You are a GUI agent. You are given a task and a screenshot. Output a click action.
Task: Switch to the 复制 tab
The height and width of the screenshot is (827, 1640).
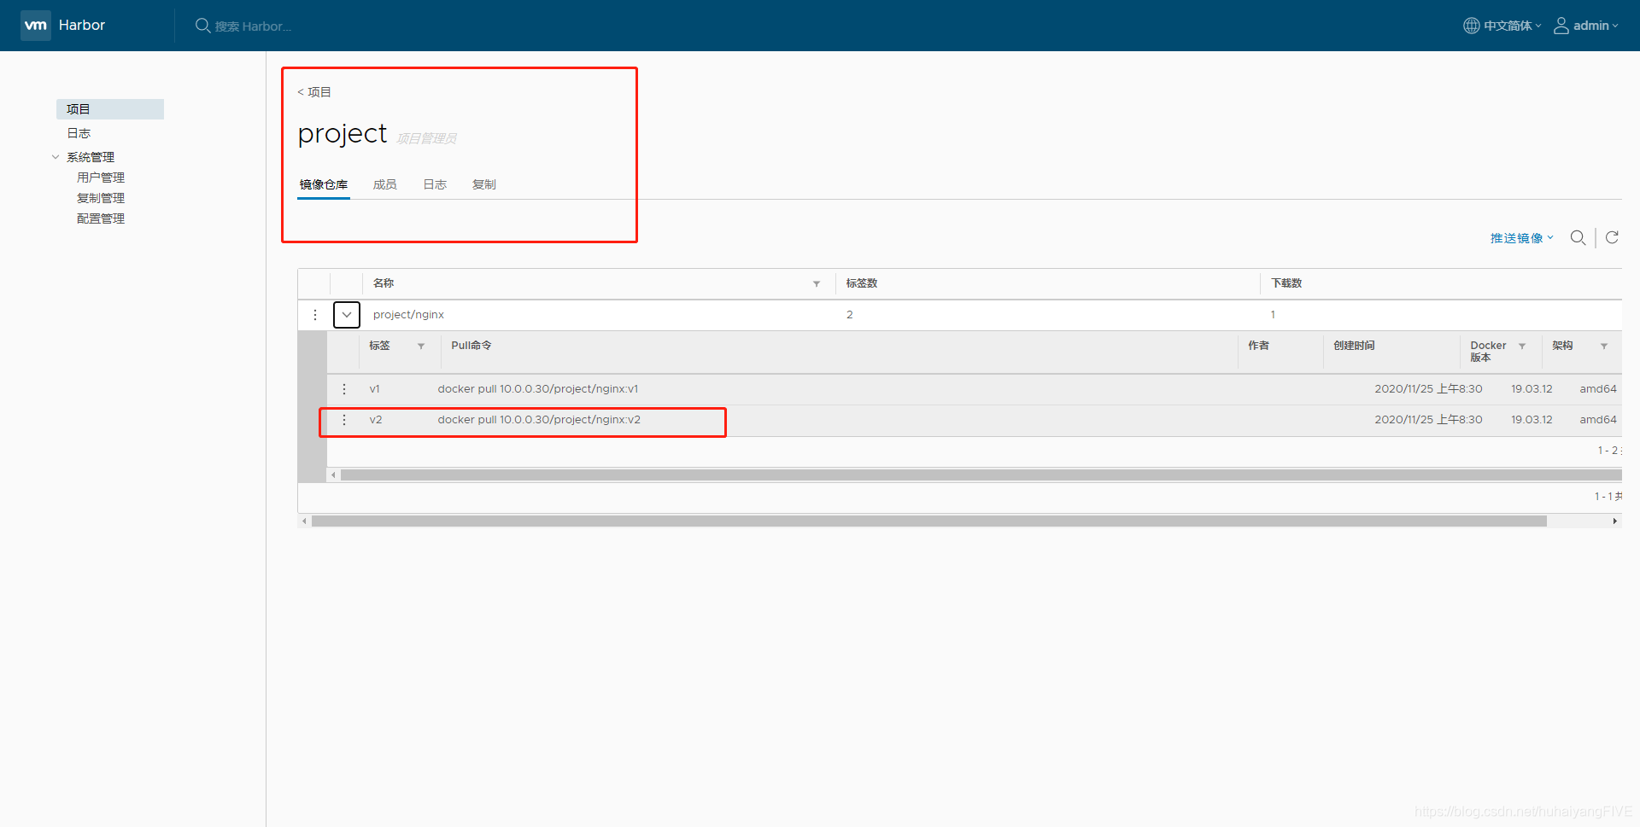coord(484,184)
